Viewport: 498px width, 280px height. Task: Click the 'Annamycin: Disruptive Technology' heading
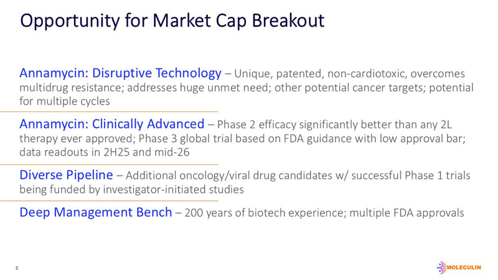tap(121, 73)
